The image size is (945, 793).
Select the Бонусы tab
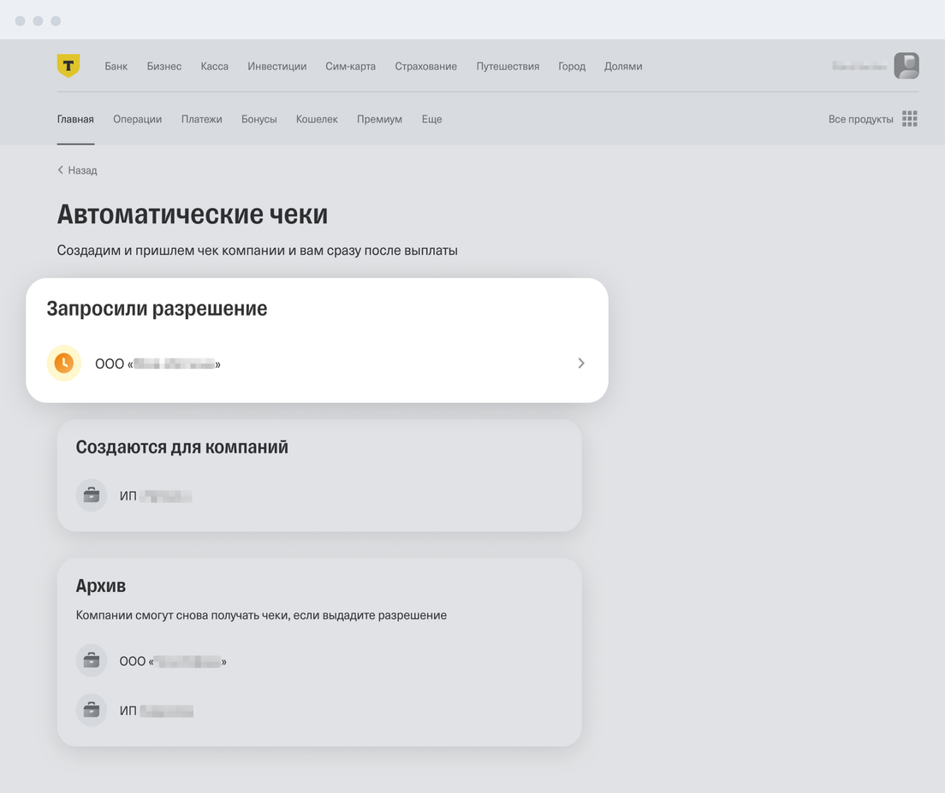(259, 119)
